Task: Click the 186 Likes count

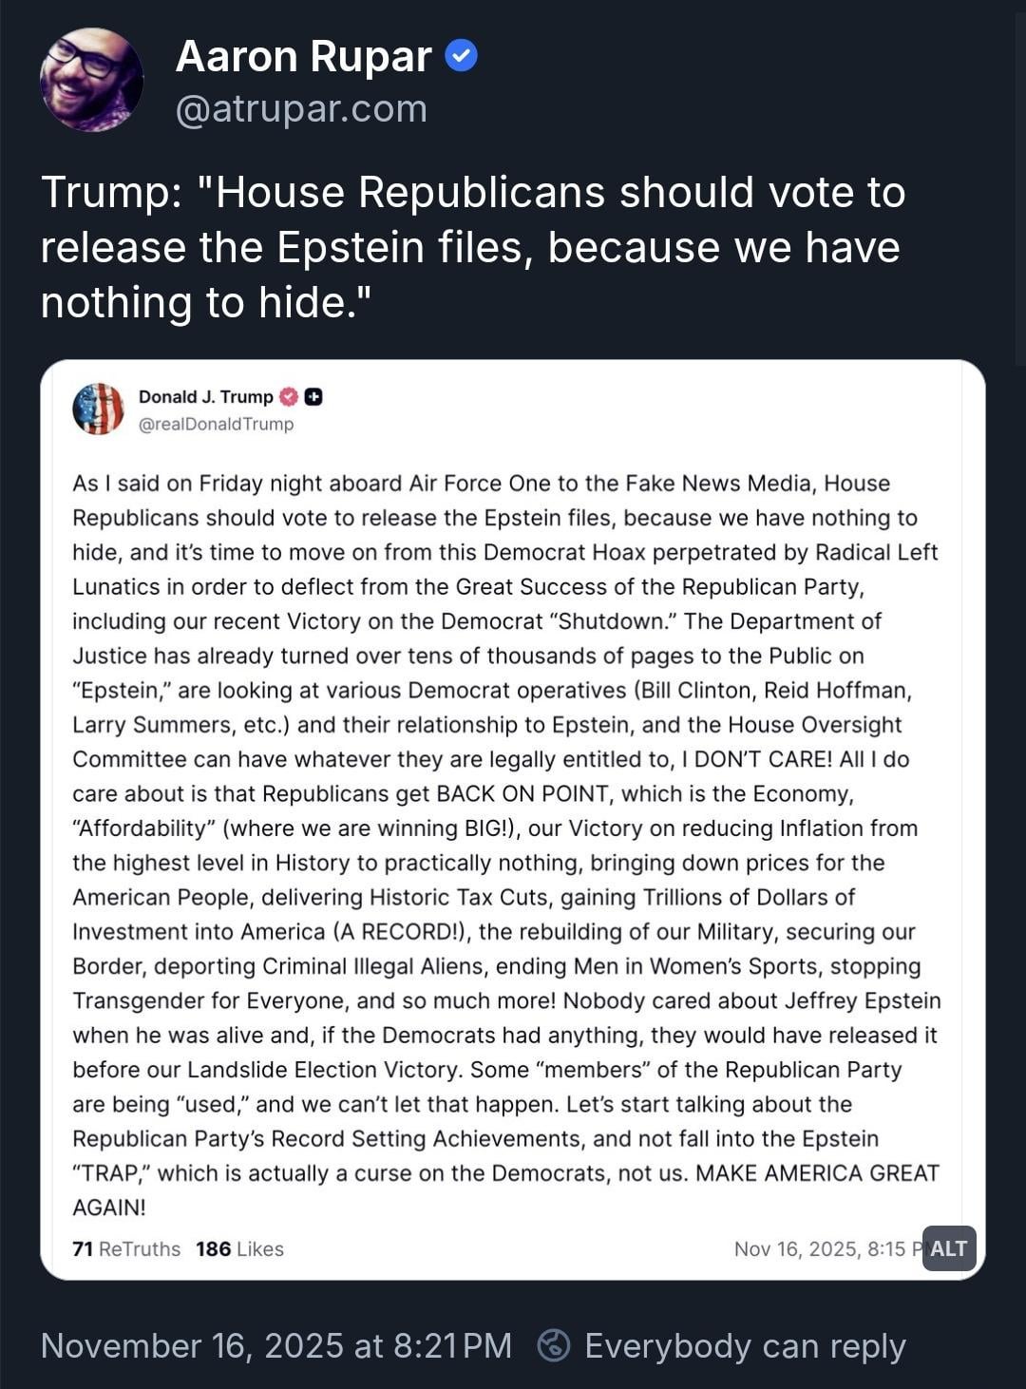Action: tap(239, 1248)
